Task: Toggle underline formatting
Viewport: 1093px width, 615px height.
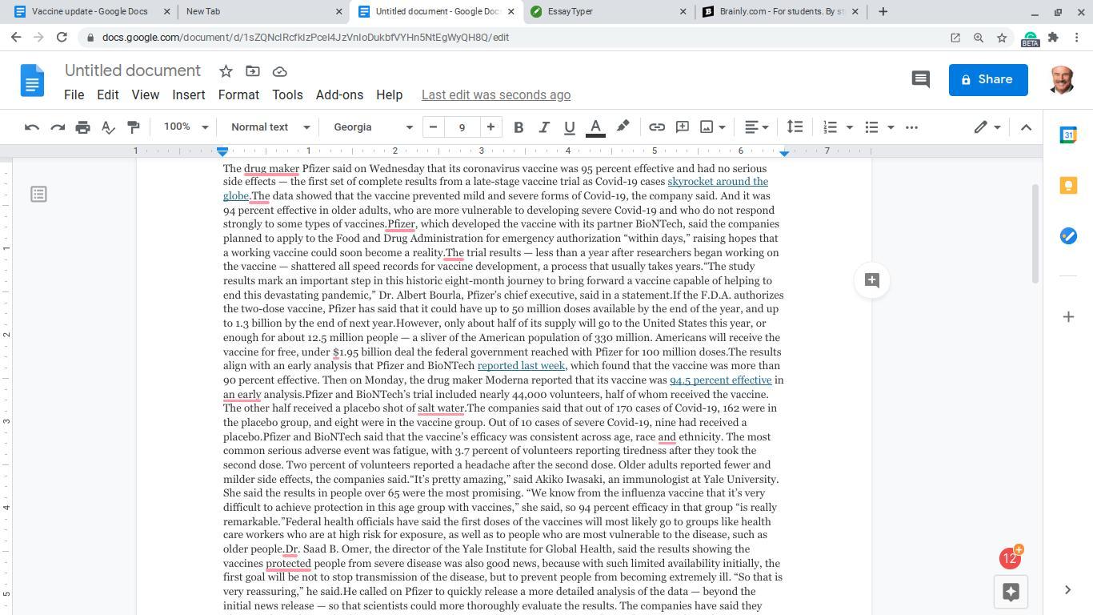Action: [570, 127]
